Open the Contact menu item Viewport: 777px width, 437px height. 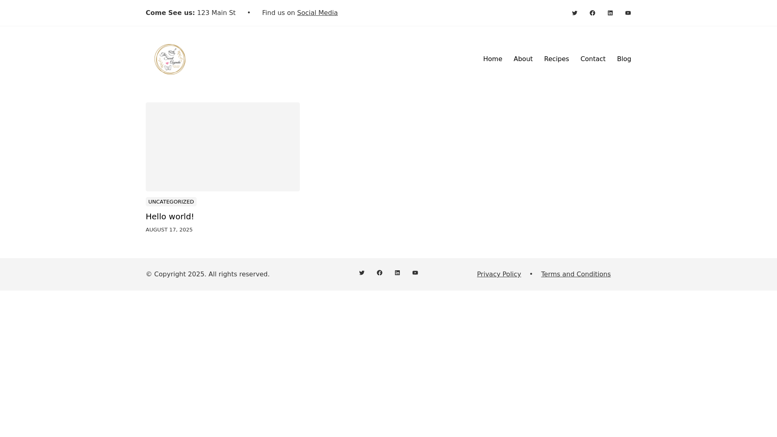tap(593, 59)
